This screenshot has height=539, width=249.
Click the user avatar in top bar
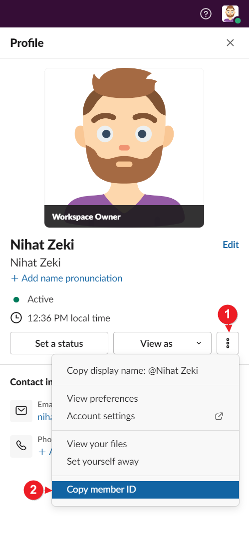click(x=231, y=14)
